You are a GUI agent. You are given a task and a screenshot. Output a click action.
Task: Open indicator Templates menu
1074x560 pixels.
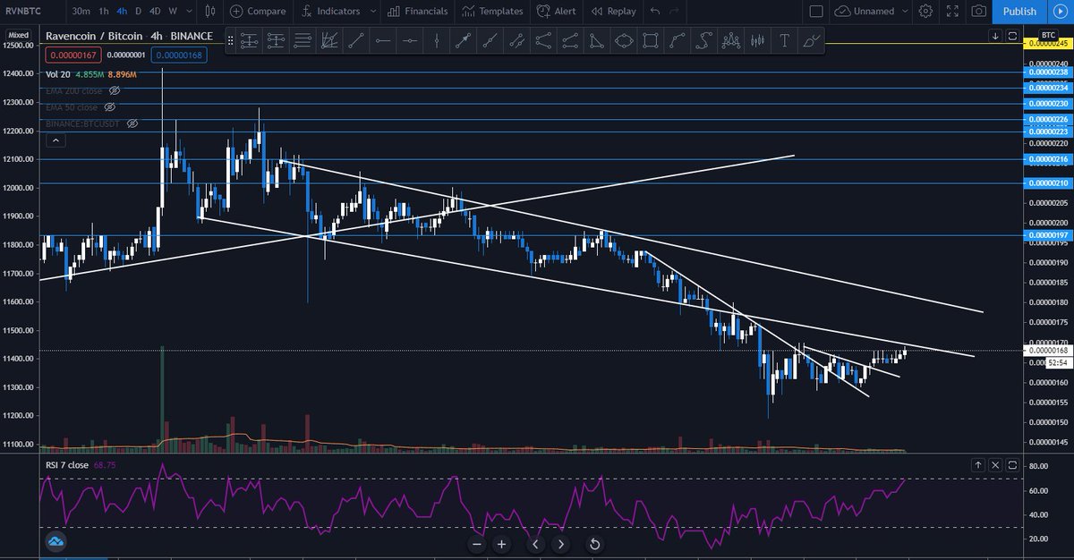[x=491, y=12]
